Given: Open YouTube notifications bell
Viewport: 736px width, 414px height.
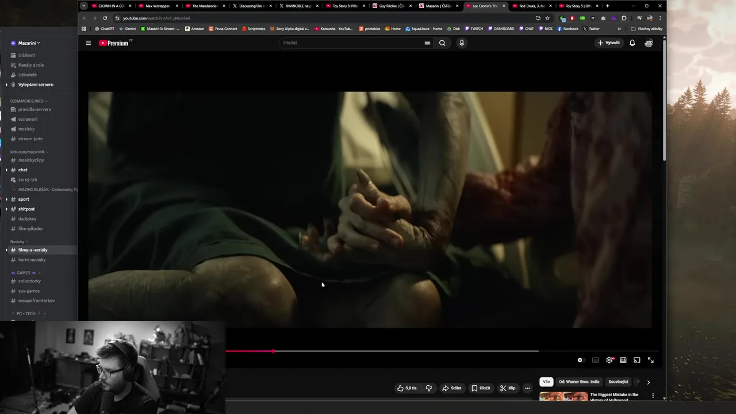Looking at the screenshot, I should [632, 43].
